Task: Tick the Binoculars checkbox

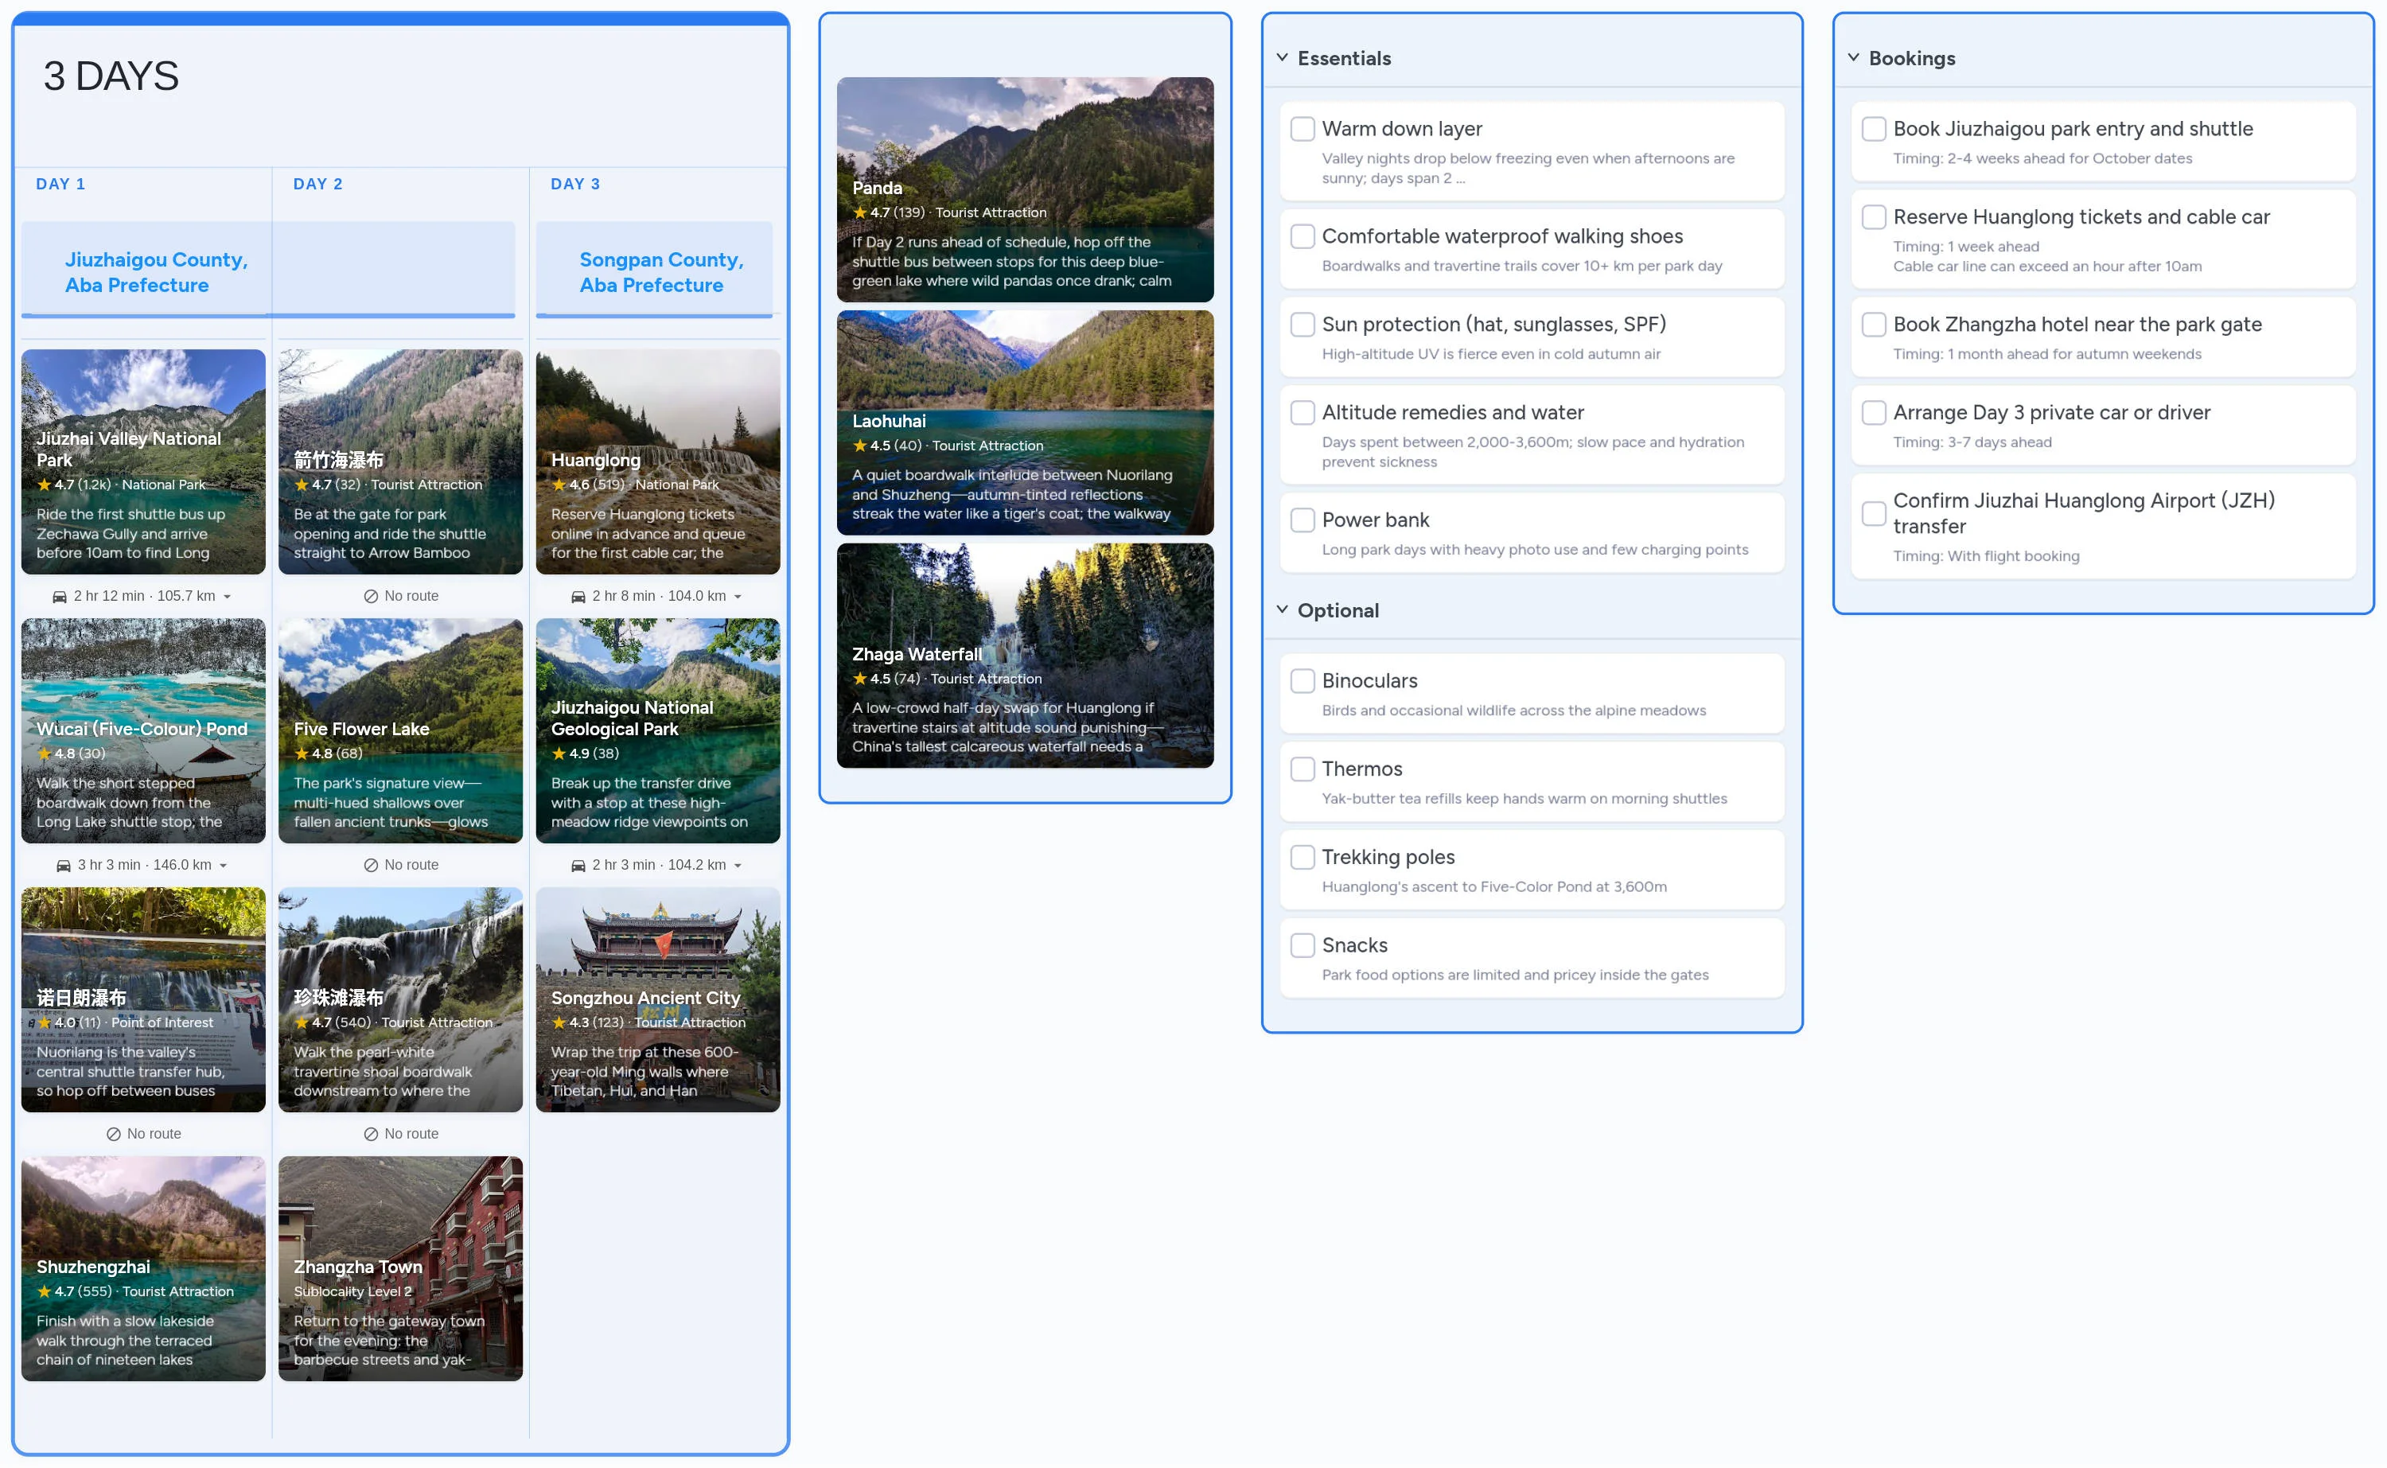Action: pyautogui.click(x=1303, y=682)
